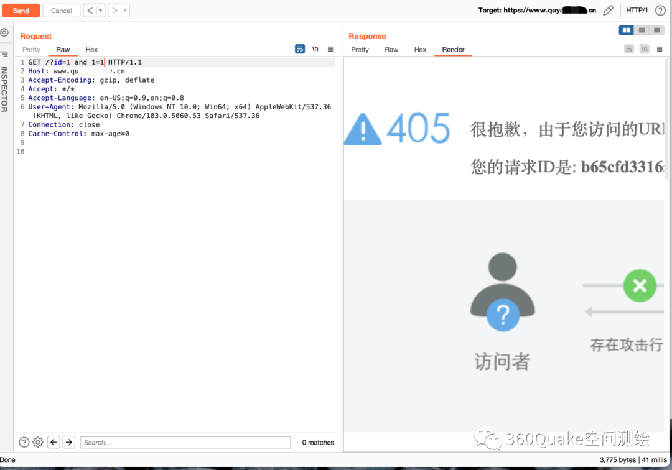
Task: Select side-by-side layout view
Action: (x=627, y=30)
